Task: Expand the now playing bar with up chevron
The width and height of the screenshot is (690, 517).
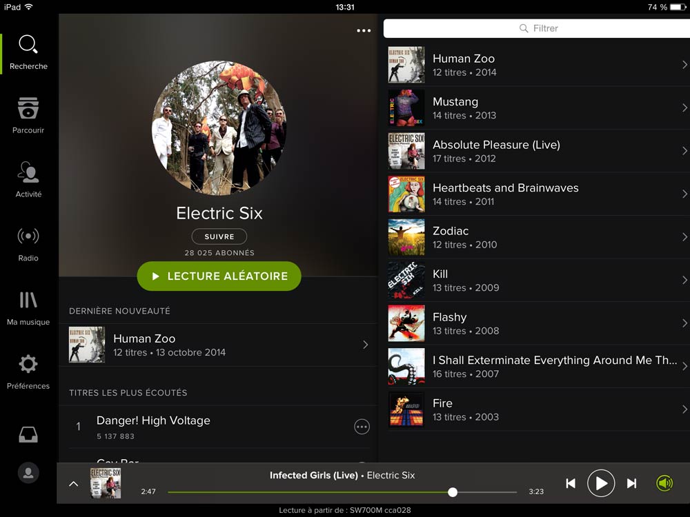Action: tap(74, 484)
